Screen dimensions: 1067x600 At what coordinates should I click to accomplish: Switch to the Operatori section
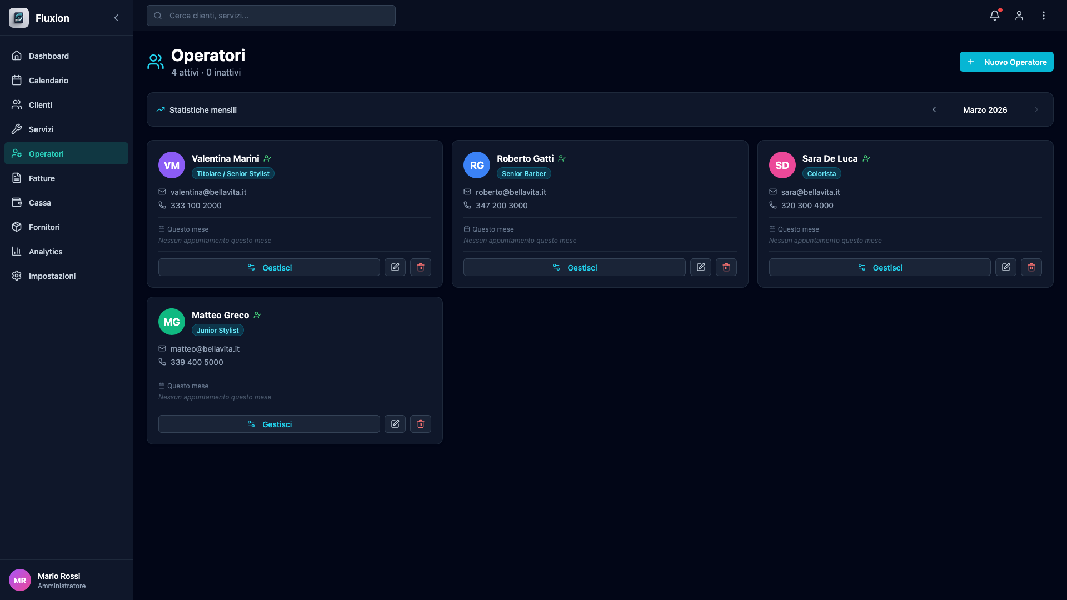47,153
